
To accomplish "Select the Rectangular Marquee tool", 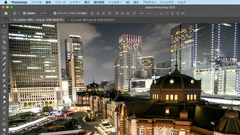I will (4, 31).
